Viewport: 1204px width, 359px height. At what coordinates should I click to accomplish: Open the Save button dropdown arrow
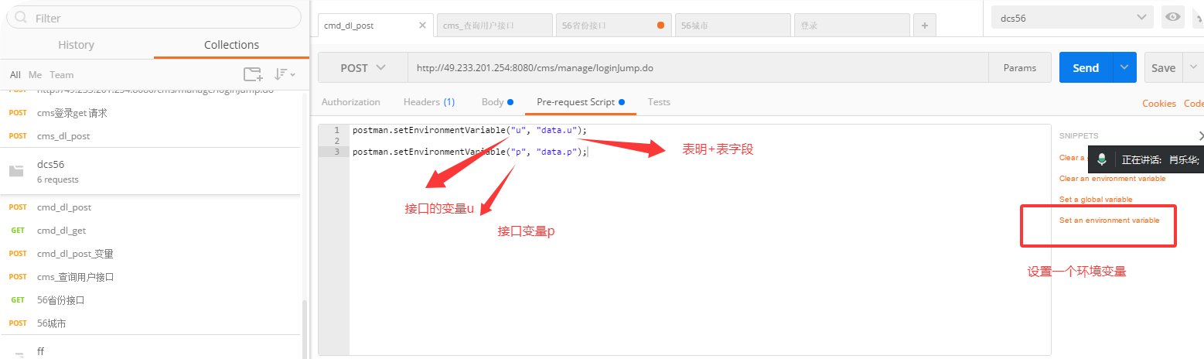pyautogui.click(x=1193, y=67)
